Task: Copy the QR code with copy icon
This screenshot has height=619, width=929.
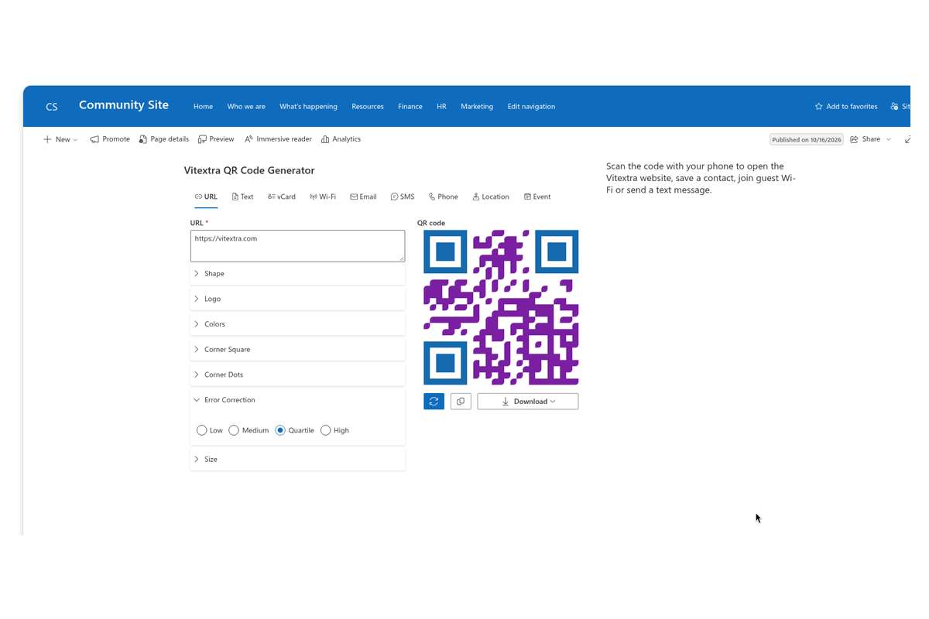Action: pyautogui.click(x=461, y=402)
